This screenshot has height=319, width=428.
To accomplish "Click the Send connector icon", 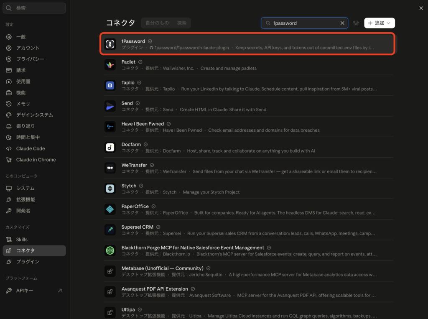I will tap(110, 106).
